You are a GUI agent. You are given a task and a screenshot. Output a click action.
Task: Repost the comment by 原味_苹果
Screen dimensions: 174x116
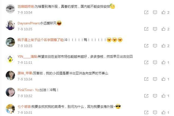tap(146, 79)
